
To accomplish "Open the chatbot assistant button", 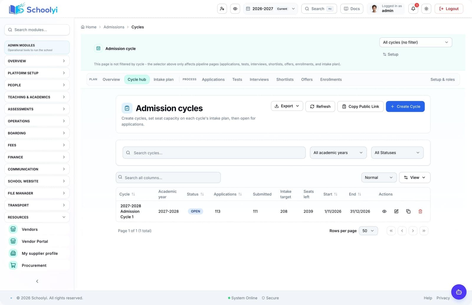I will click(459, 292).
